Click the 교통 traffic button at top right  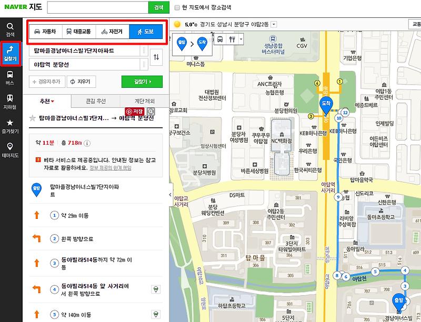tap(415, 24)
